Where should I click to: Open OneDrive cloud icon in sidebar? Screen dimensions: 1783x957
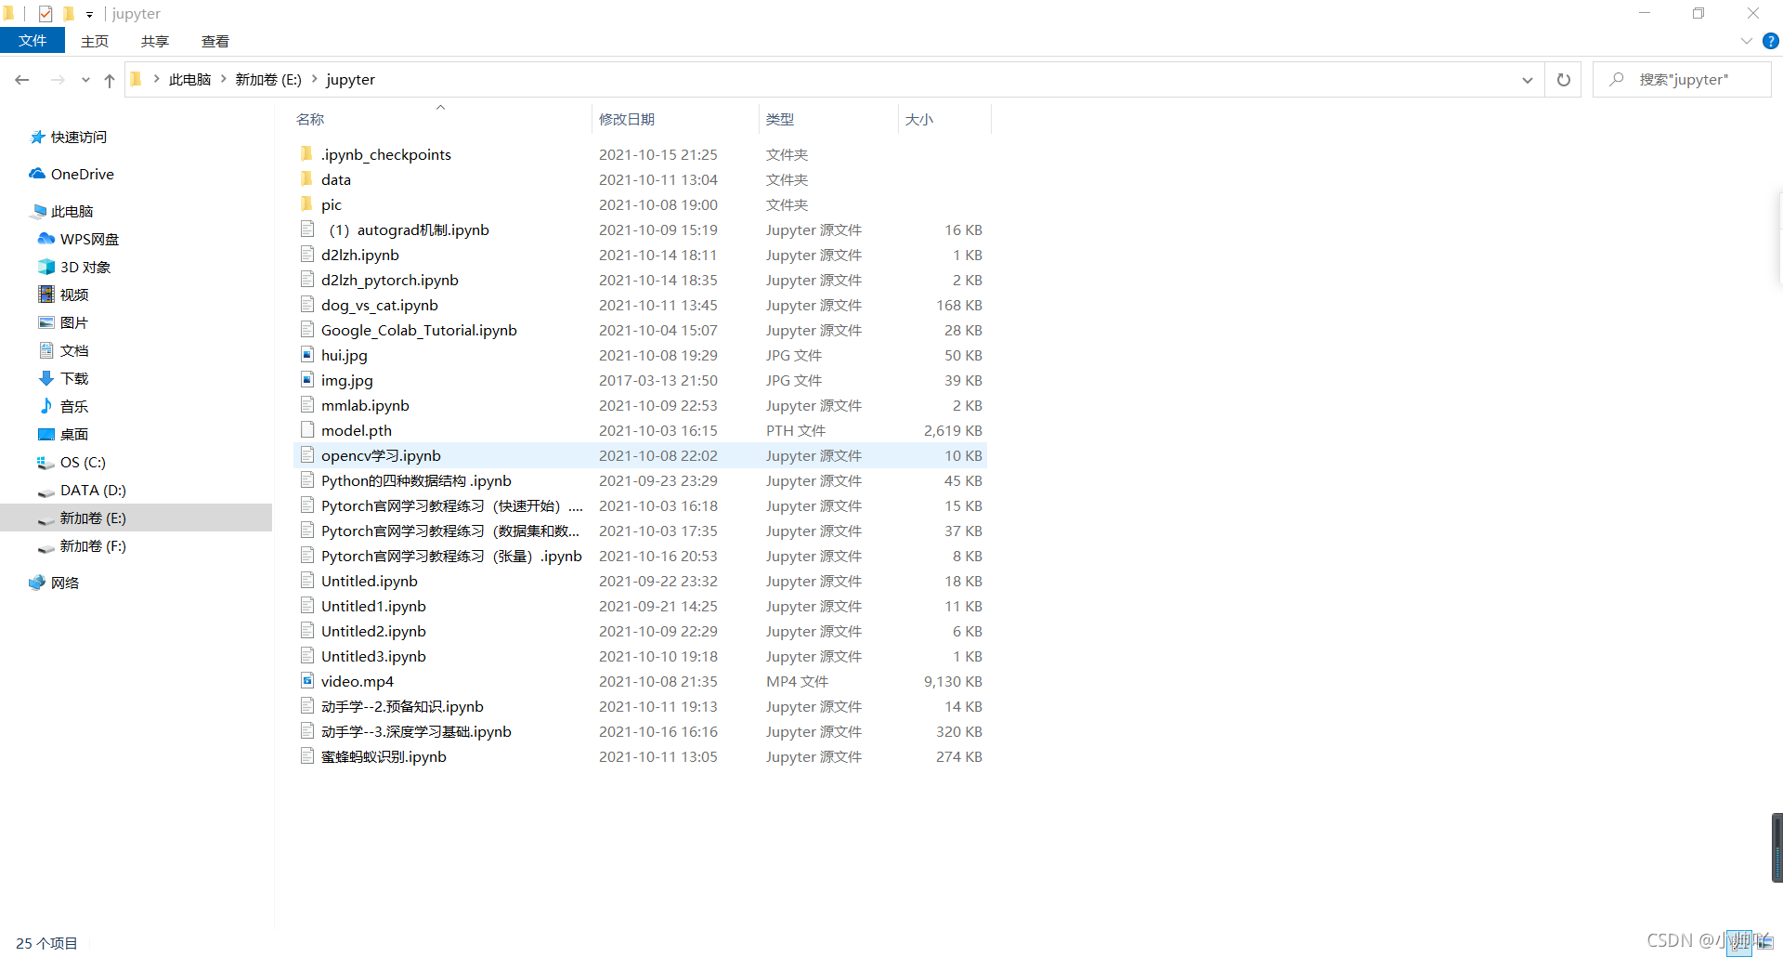[x=37, y=174]
